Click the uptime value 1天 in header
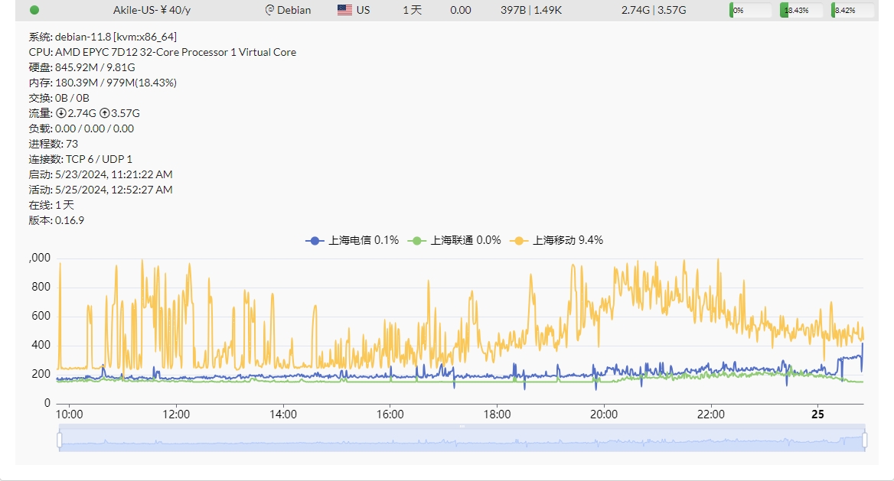 [413, 10]
